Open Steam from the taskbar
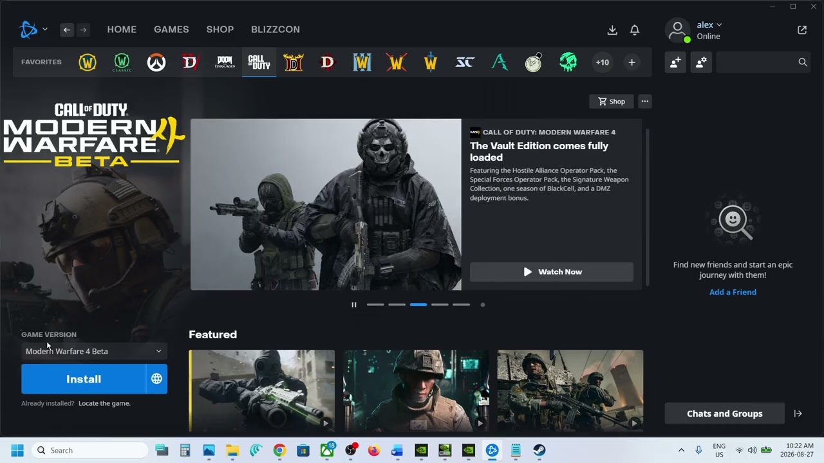Screen dimensions: 824x463 point(539,450)
